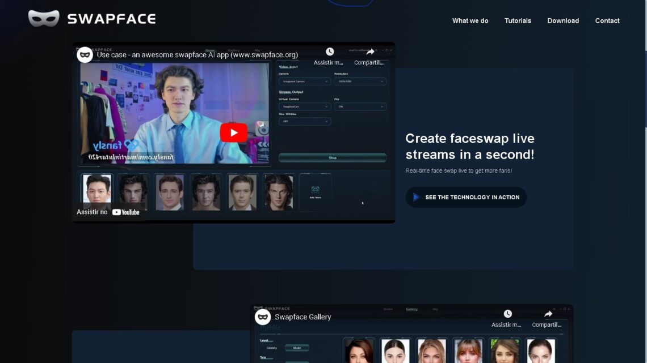This screenshot has height=363, width=647.
Task: Select the Model filter toggle
Action: click(297, 347)
